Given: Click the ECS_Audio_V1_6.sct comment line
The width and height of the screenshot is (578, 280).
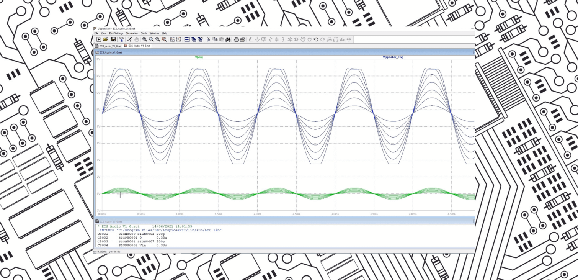Looking at the screenshot, I should [145, 226].
